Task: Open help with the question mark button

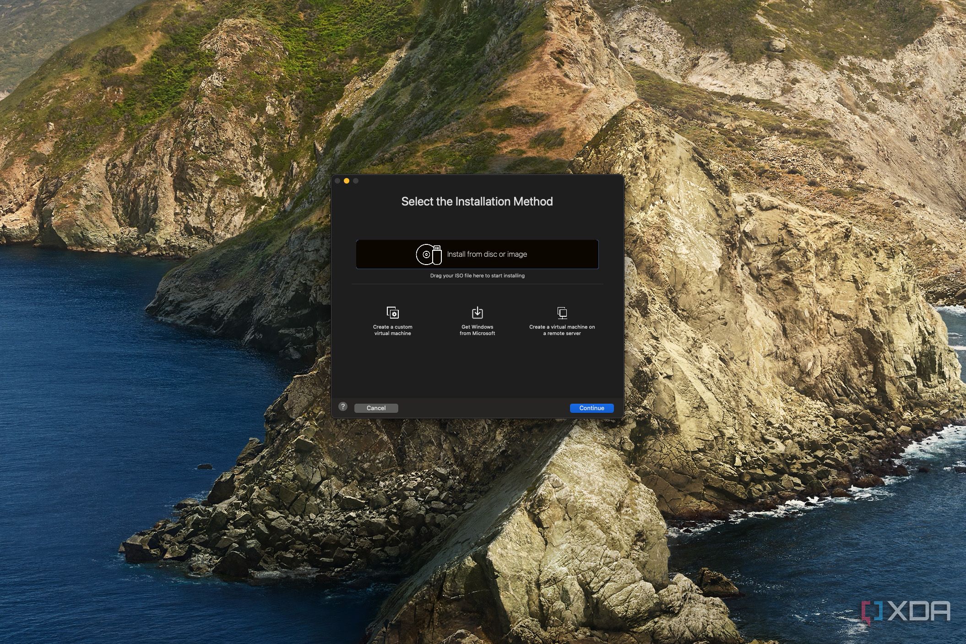Action: 343,406
